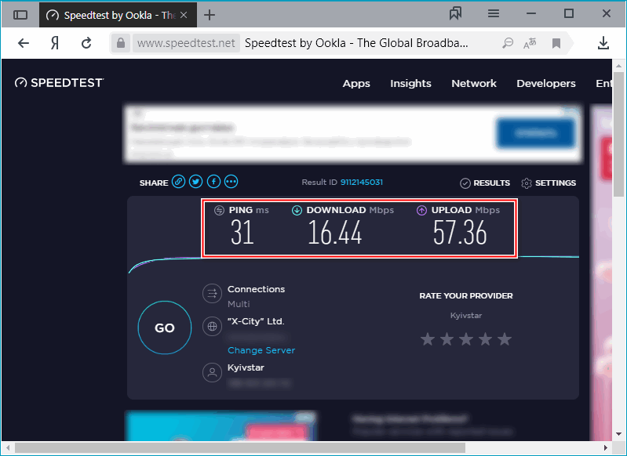Open the SETTINGS gear button

click(549, 183)
